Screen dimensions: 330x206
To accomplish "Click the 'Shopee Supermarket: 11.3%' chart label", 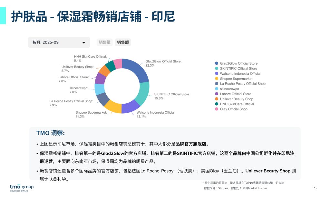I will coord(91,114).
